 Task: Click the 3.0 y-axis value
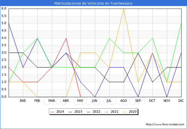tap(4, 53)
